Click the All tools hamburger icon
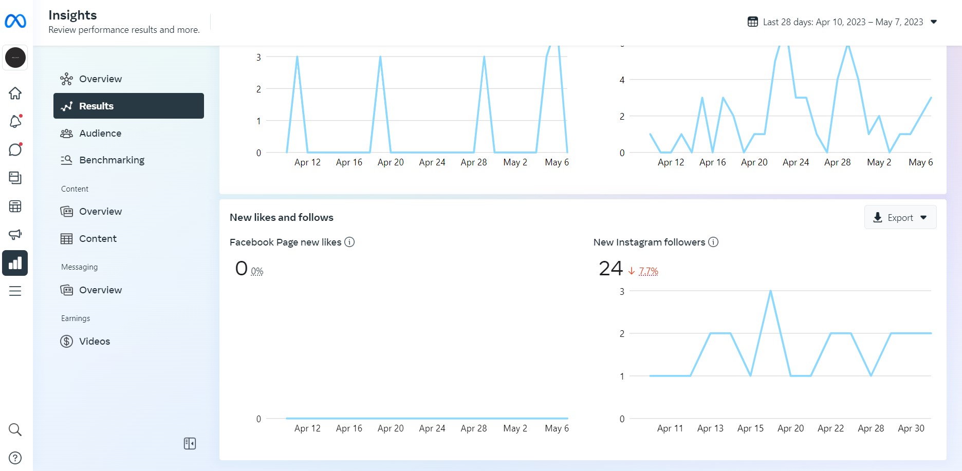962x471 pixels. click(15, 291)
